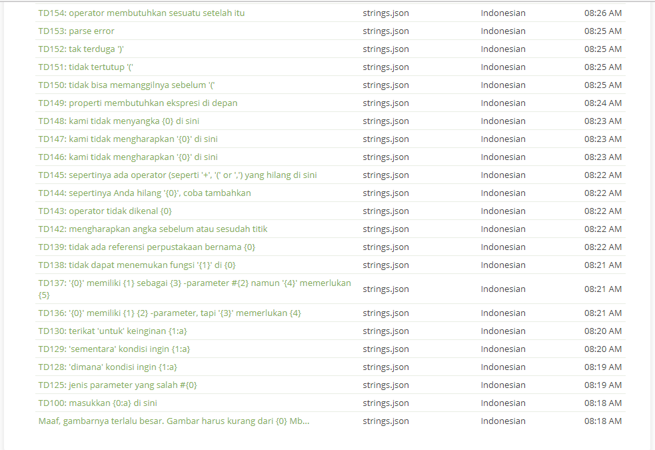Select 08:24 AM timestamp for TD149

coord(603,103)
